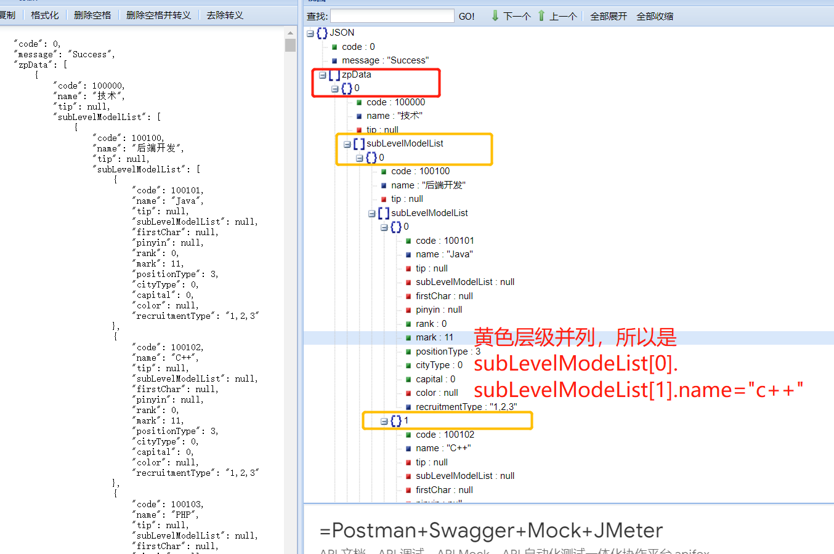Click the 下一个 text label
This screenshot has width=834, height=554.
point(517,17)
